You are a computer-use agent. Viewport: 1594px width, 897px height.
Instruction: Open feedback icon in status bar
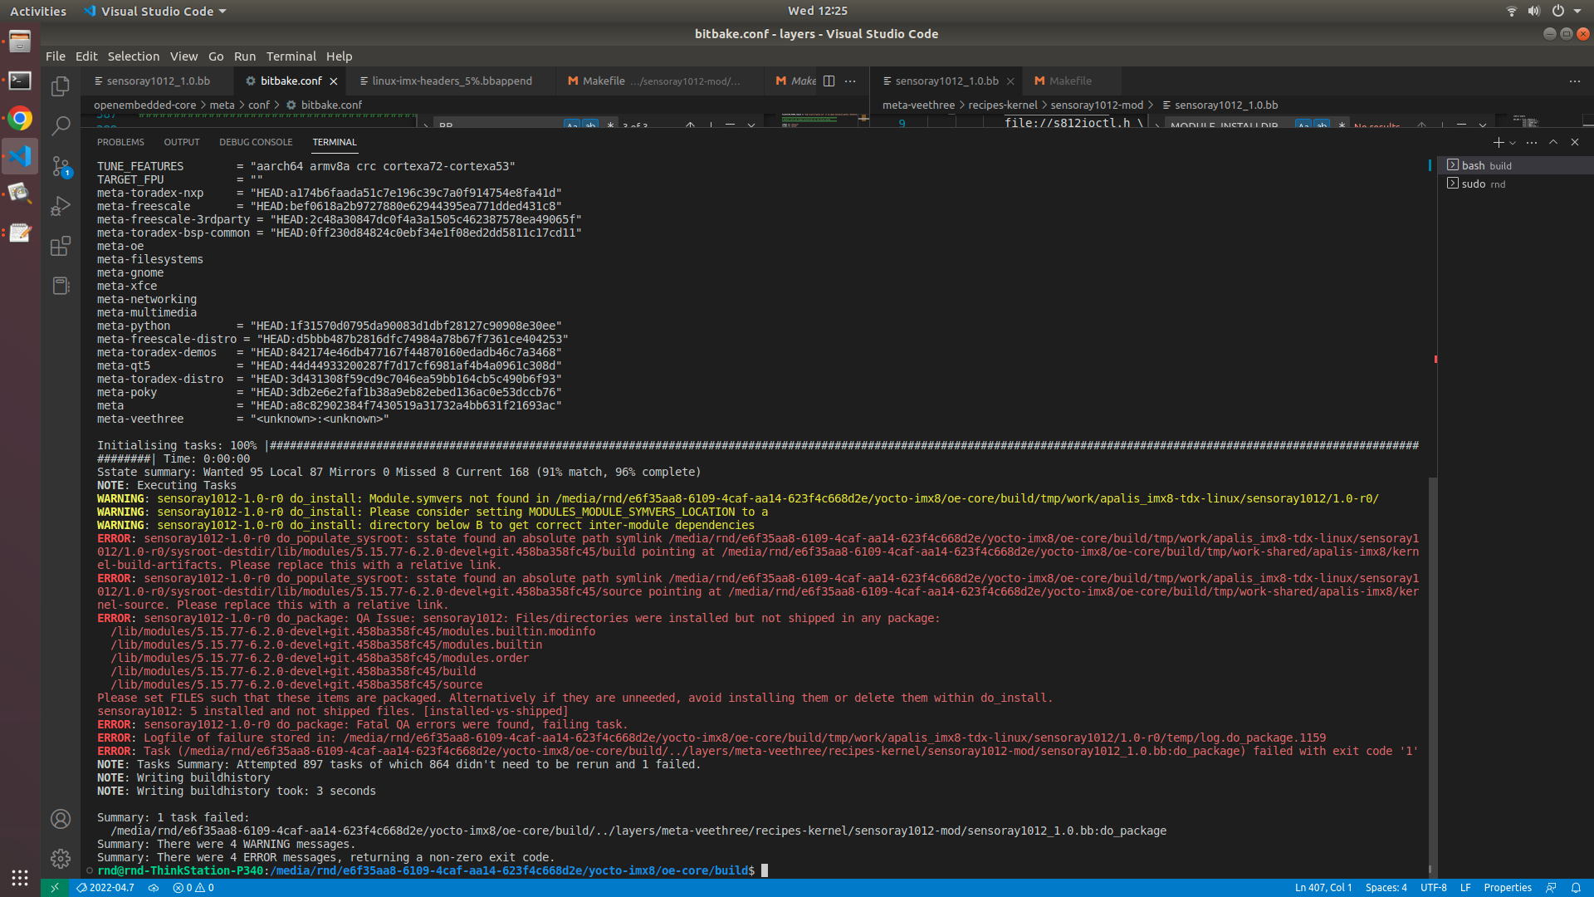1551,888
